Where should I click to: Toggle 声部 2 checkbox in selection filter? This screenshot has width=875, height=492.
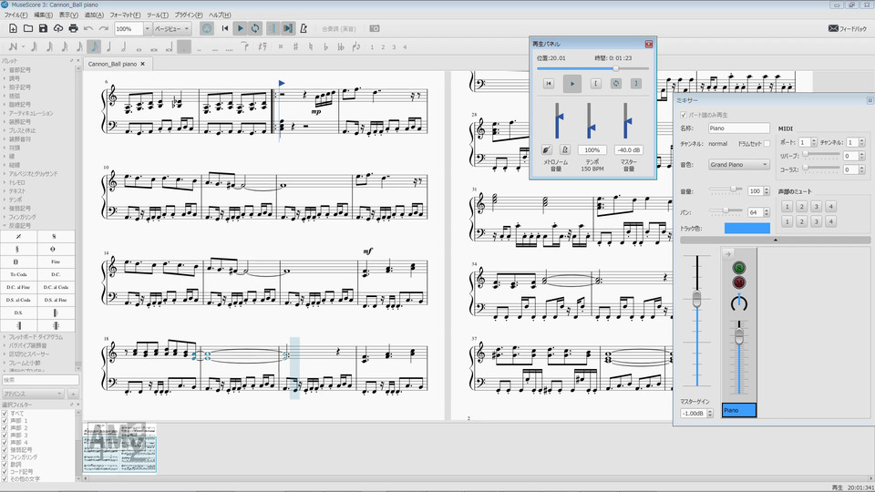(5, 428)
